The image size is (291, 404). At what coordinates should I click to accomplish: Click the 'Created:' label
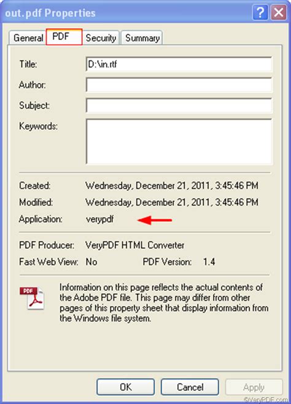tap(35, 186)
